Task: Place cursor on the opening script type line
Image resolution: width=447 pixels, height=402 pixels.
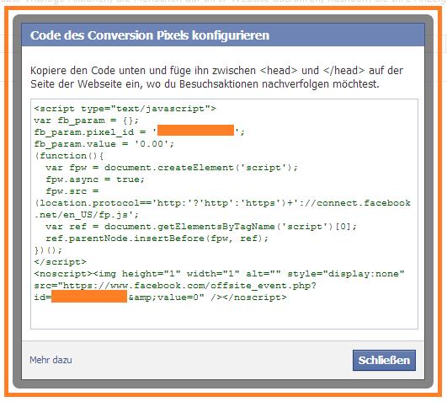Action: pyautogui.click(x=125, y=109)
